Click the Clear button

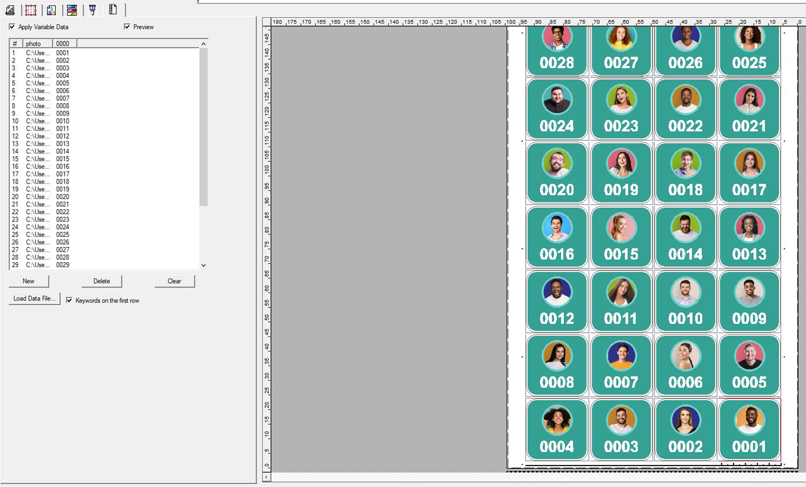click(174, 281)
